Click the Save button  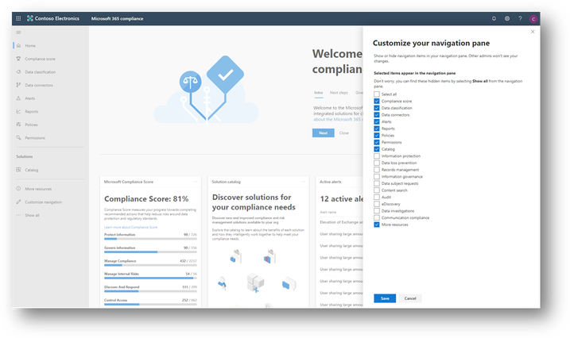point(385,298)
